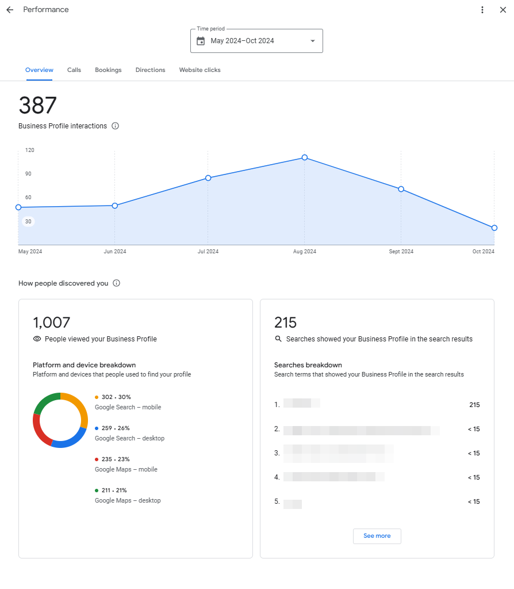The width and height of the screenshot is (514, 589).
Task: Click the info icon next to Business Profile interactions
Action: [x=115, y=126]
